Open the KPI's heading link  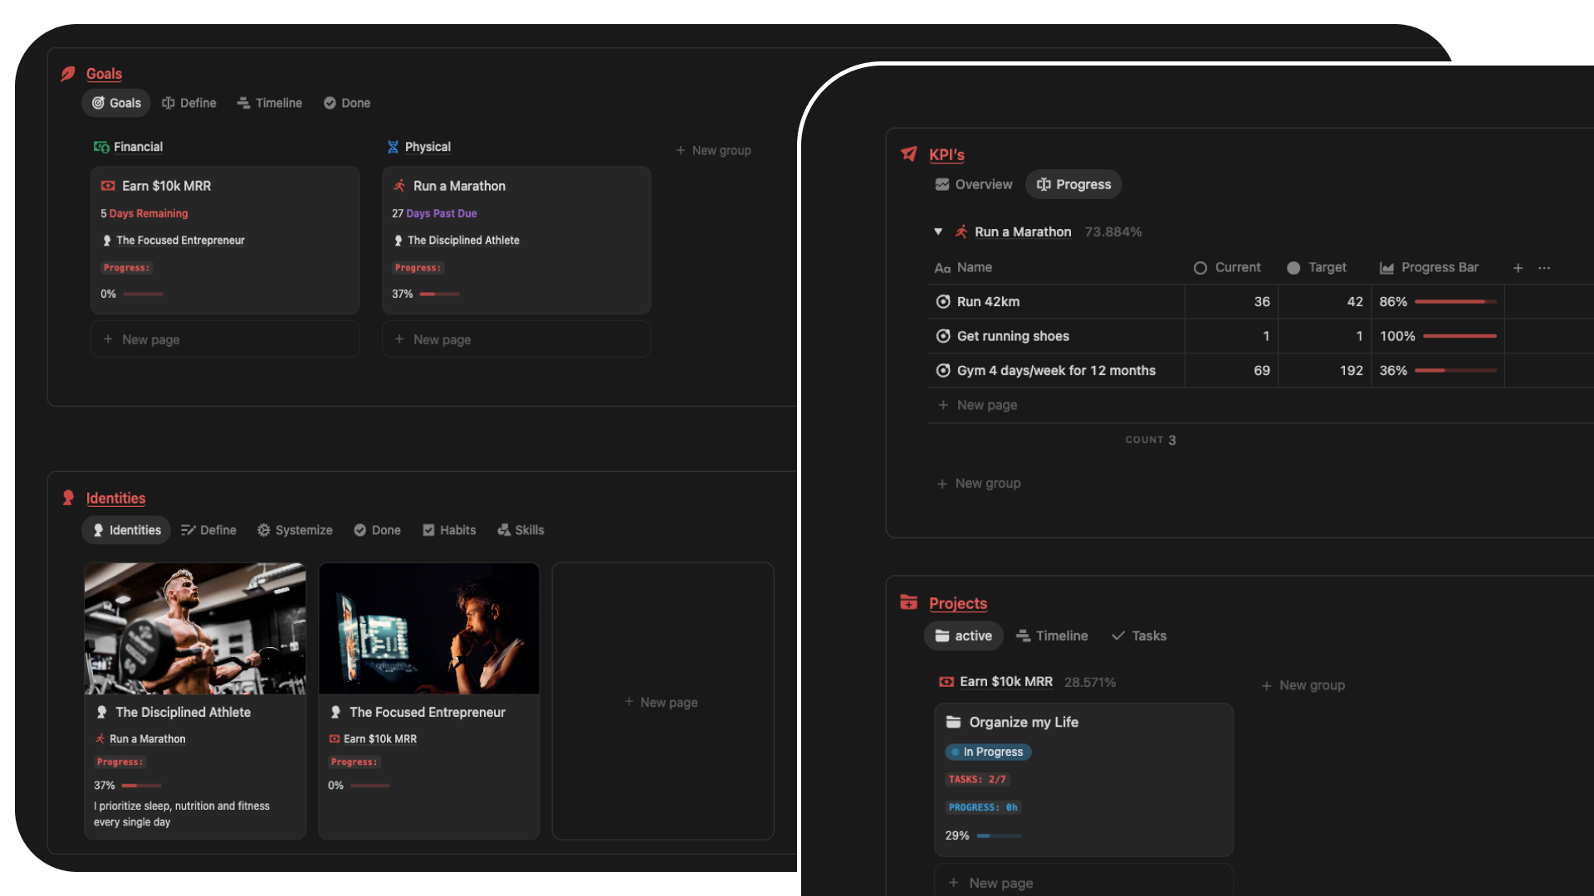pyautogui.click(x=946, y=154)
